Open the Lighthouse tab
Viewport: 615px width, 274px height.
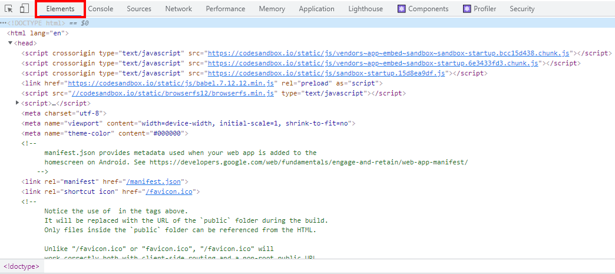(366, 9)
